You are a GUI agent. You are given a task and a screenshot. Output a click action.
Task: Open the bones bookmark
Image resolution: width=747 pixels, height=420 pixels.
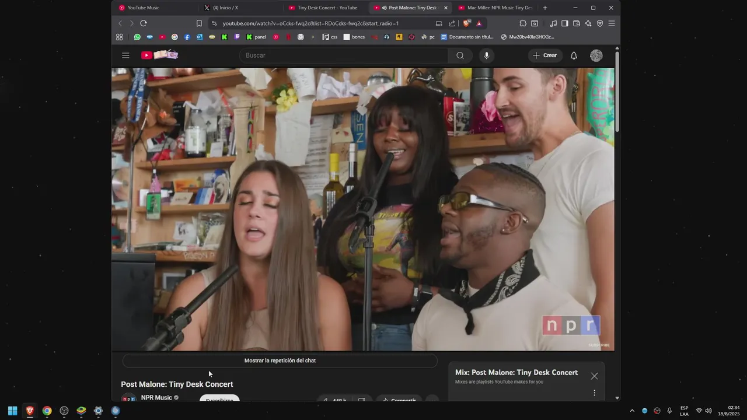[x=354, y=37]
